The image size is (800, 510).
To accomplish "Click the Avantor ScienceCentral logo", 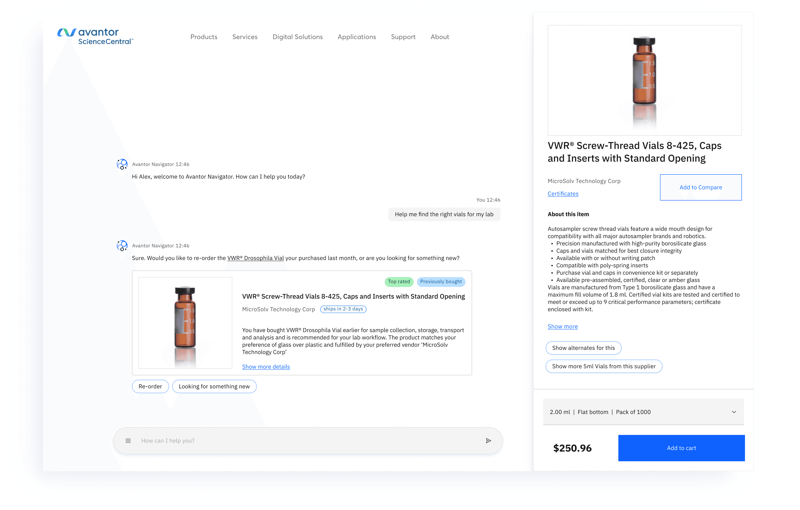I will coord(95,36).
